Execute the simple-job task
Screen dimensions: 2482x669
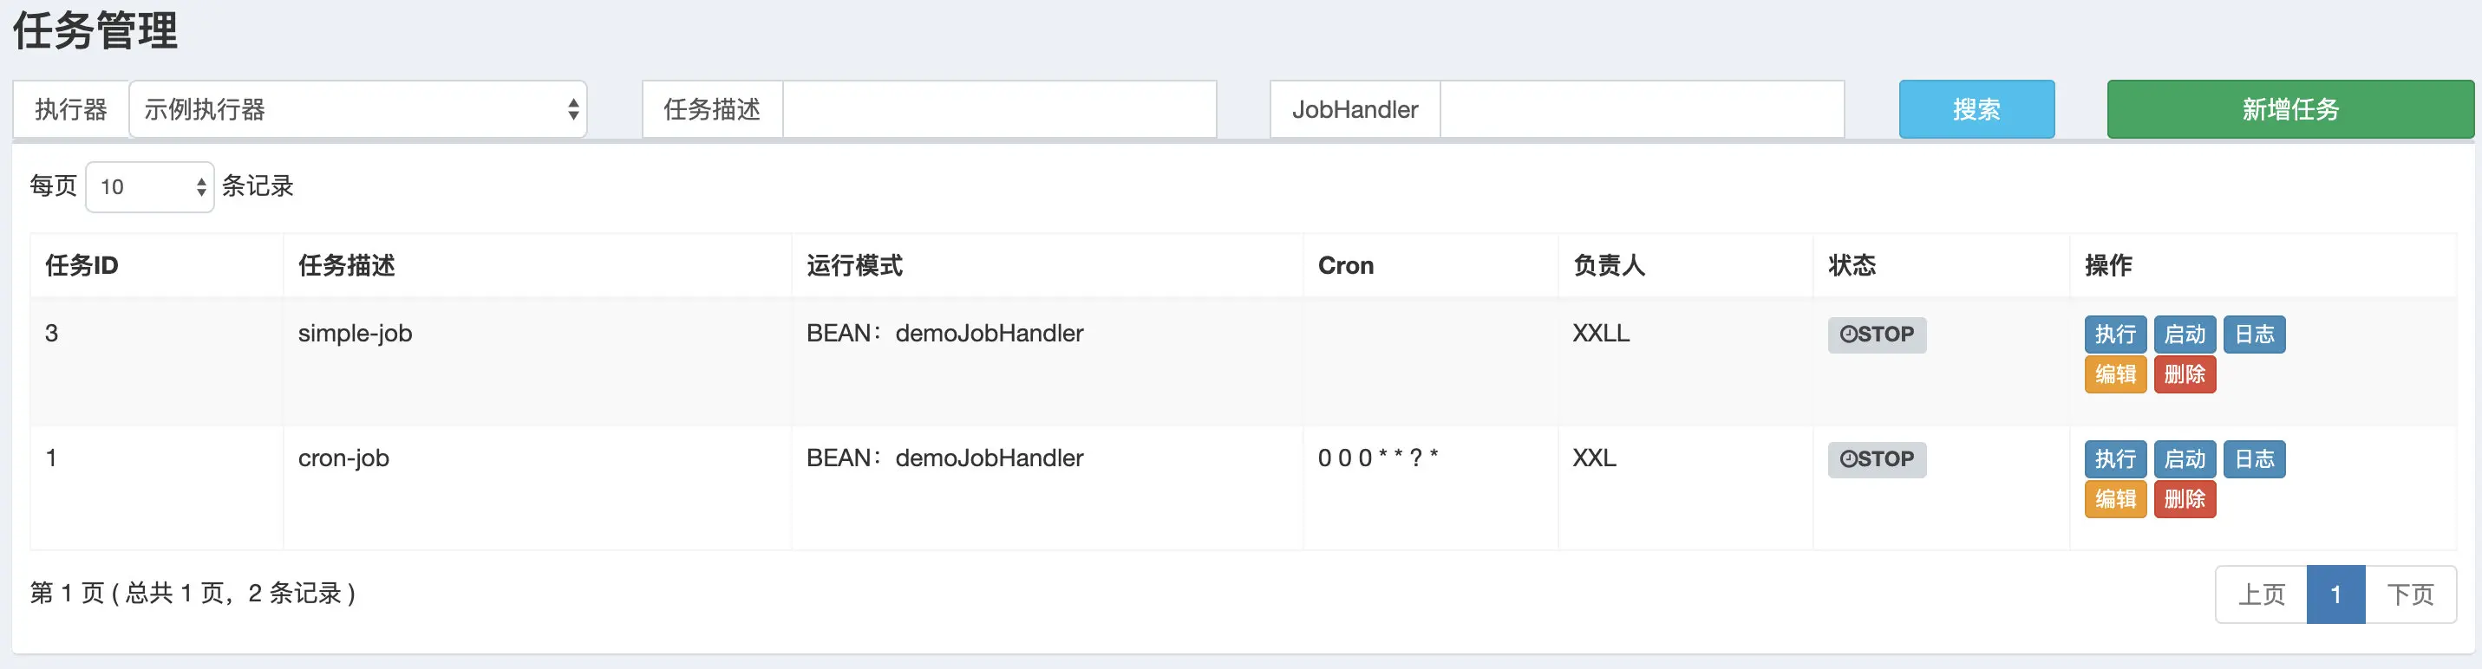click(x=2115, y=335)
